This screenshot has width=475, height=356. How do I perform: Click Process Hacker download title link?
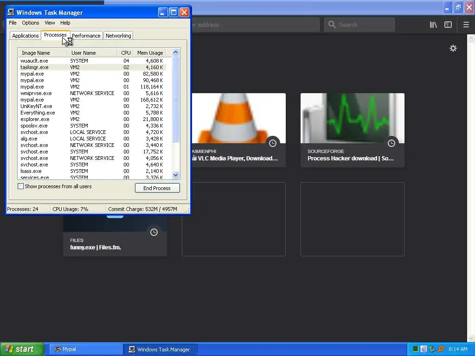pos(351,159)
